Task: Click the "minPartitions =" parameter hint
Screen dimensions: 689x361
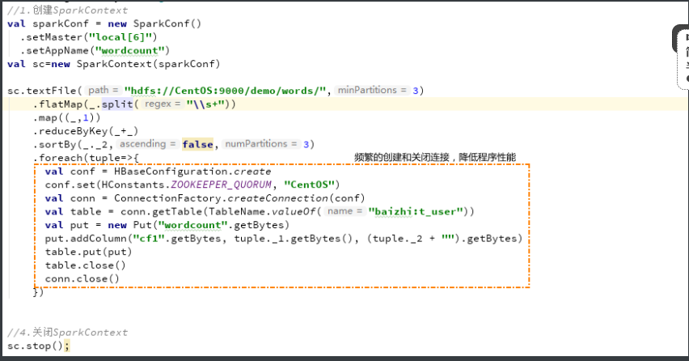Action: point(372,90)
